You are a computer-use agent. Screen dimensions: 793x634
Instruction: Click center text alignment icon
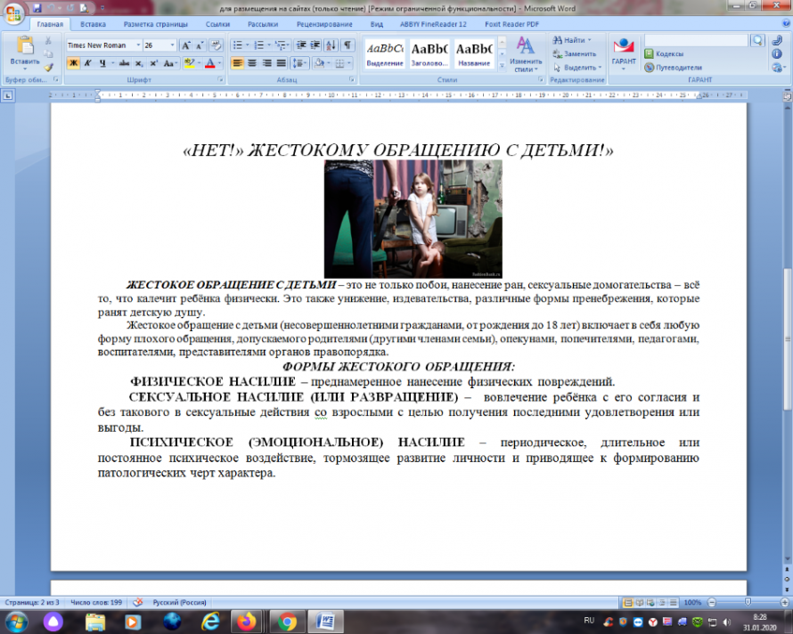[252, 63]
